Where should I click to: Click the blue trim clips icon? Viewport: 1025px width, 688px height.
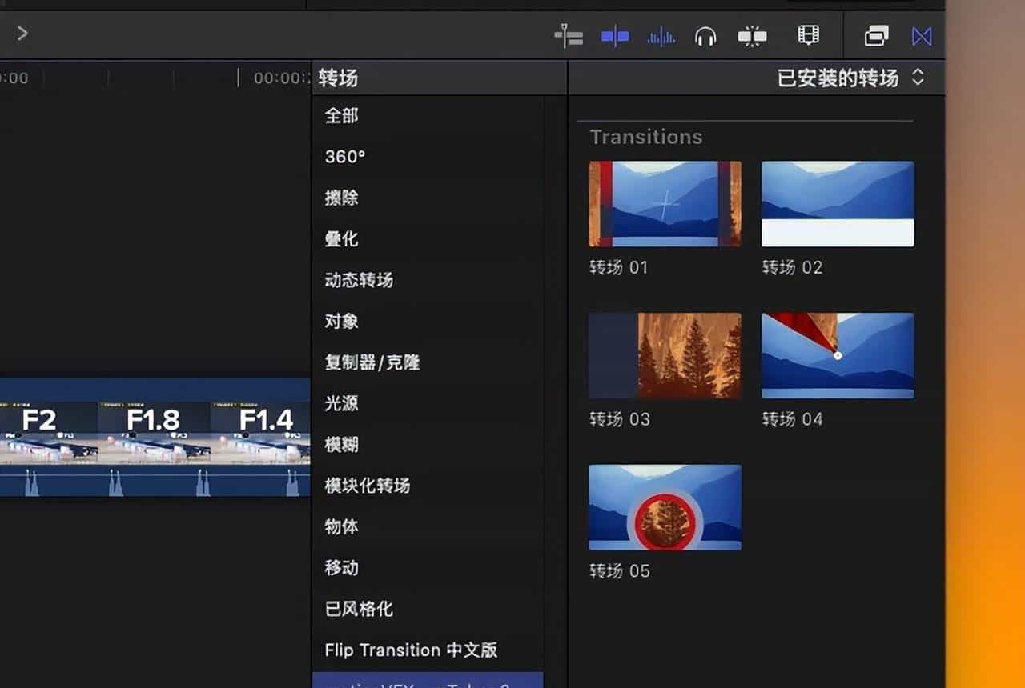coord(615,36)
